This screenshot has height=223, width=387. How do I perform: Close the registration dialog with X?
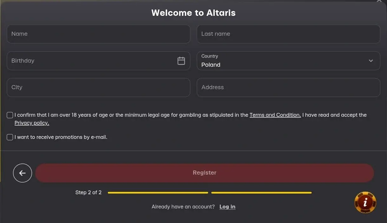pyautogui.click(x=379, y=1)
